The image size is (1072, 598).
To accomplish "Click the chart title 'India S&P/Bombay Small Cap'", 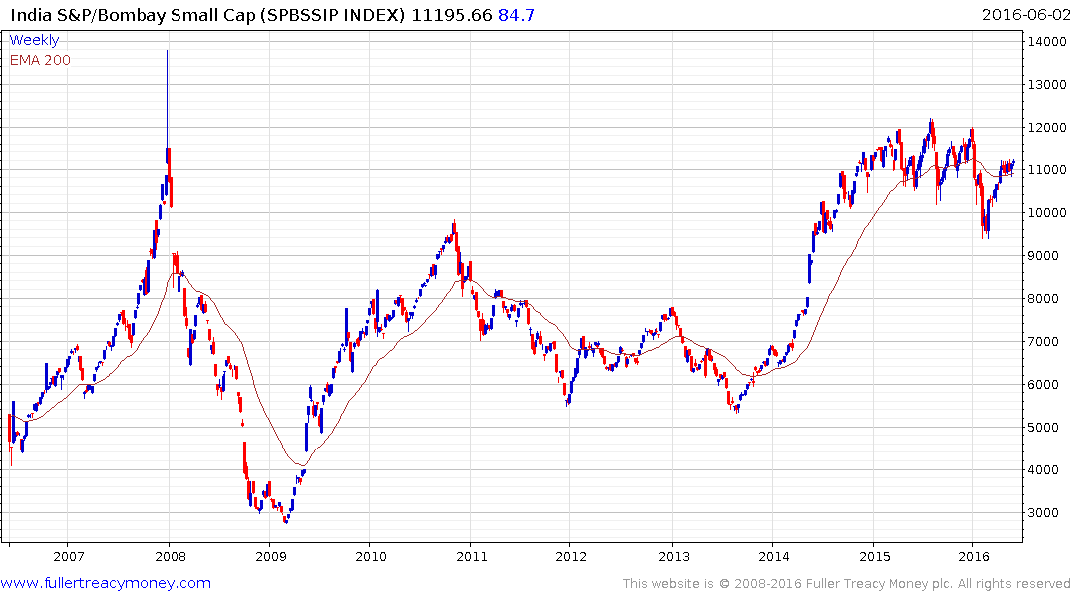I will 134,15.
